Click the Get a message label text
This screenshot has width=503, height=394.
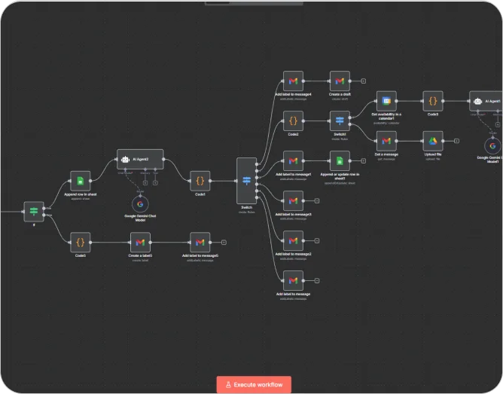386,154
